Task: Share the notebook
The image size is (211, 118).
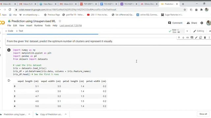Action: coord(192,23)
